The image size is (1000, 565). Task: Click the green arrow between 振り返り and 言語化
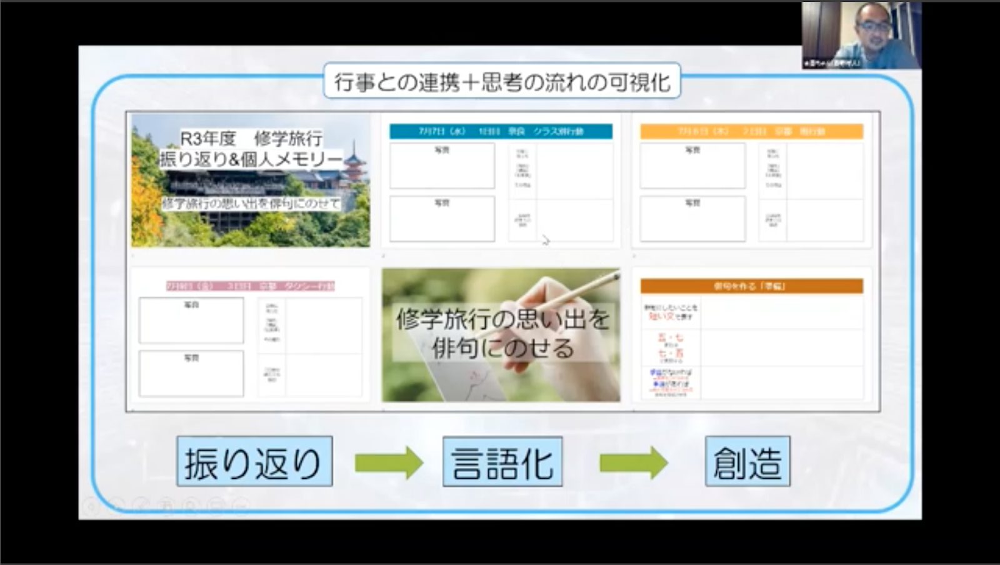point(389,463)
